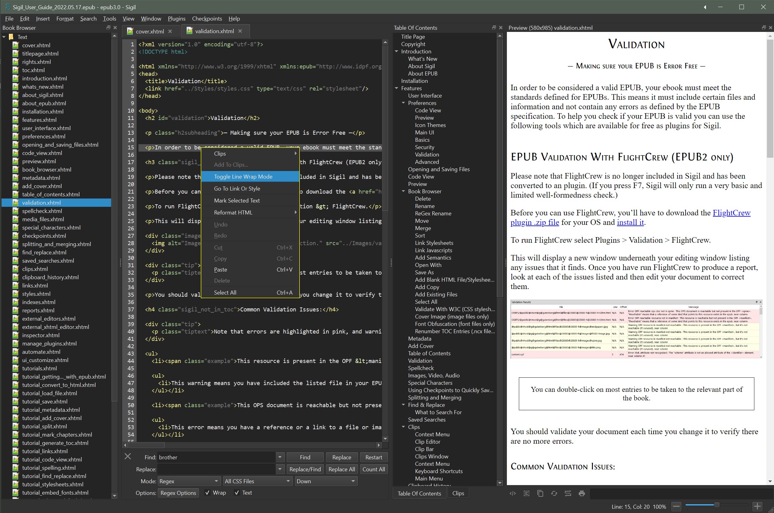Viewport: 774px width, 513px height.
Task: Click the install it link in Preview
Action: [630, 222]
